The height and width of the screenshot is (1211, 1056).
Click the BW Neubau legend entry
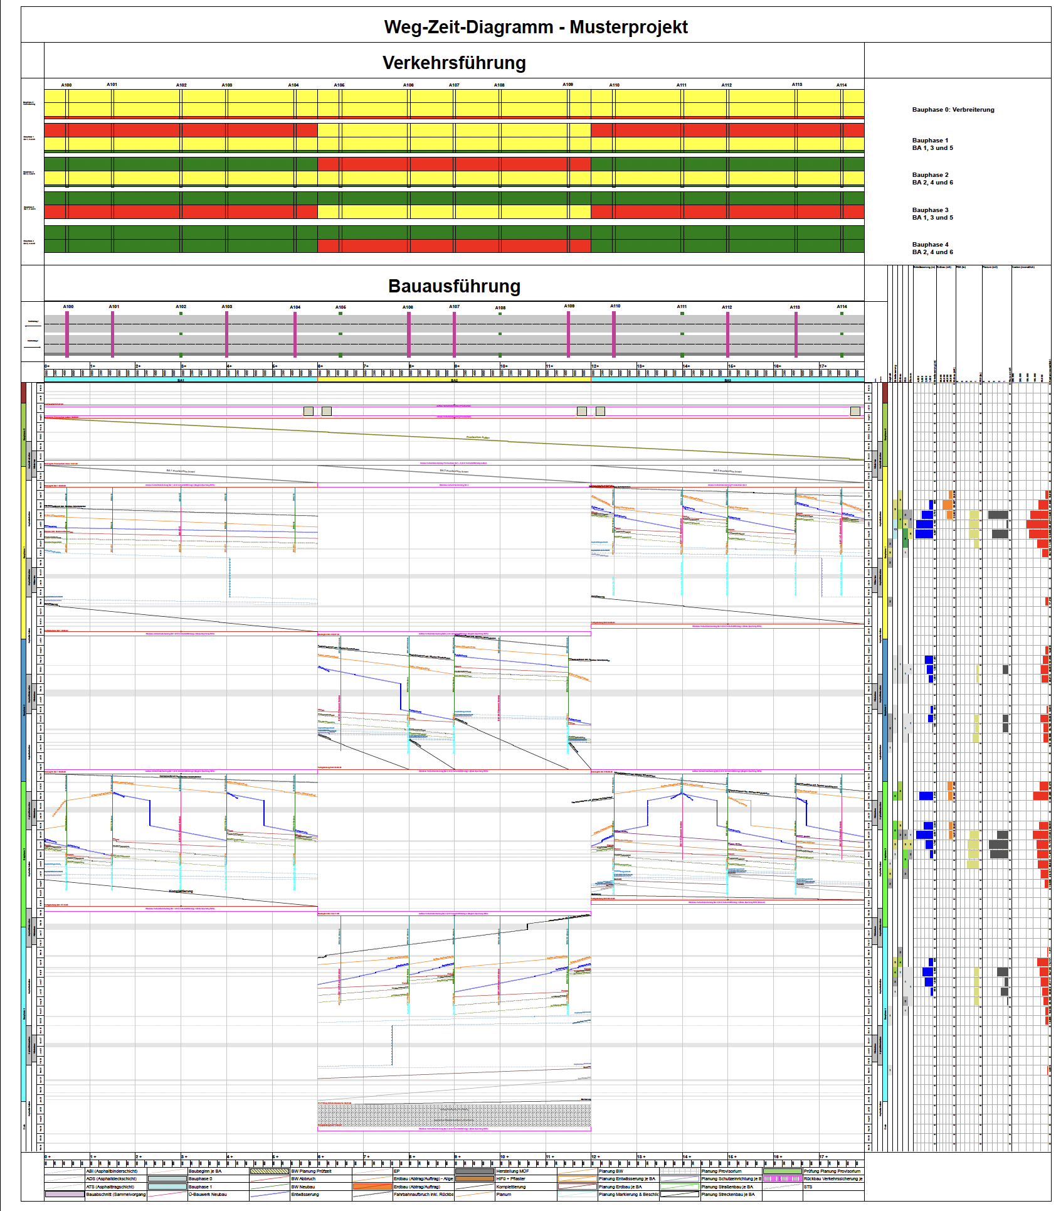pyautogui.click(x=304, y=1187)
